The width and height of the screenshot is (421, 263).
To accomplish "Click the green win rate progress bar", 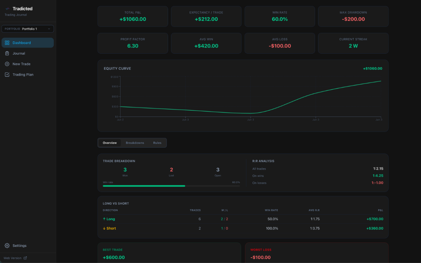I will tap(144, 186).
